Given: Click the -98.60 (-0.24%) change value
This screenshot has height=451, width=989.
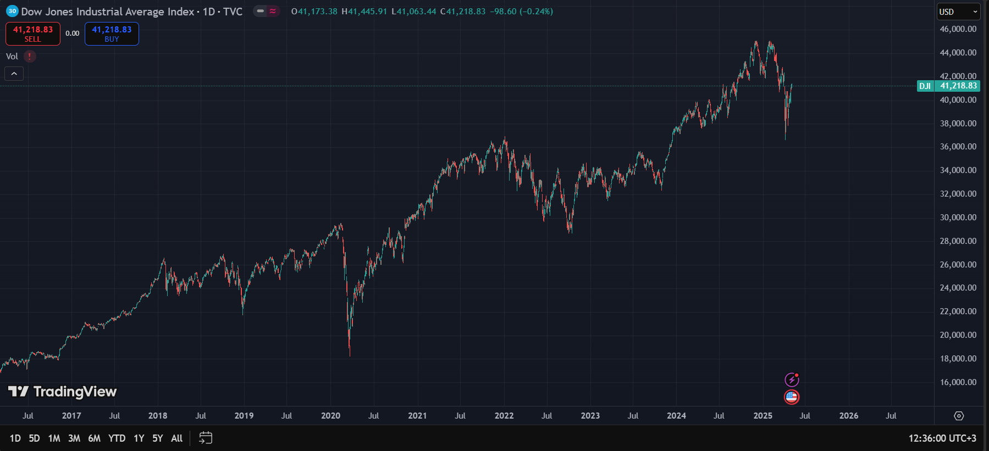Looking at the screenshot, I should click(x=522, y=11).
